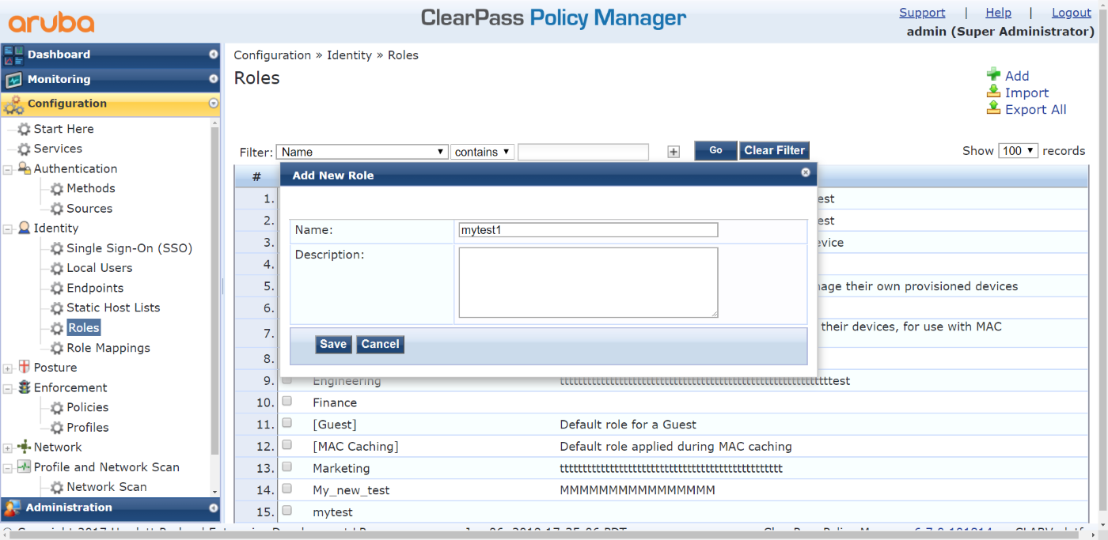
Task: Click the gear icon beside Policies
Action: [x=57, y=408]
